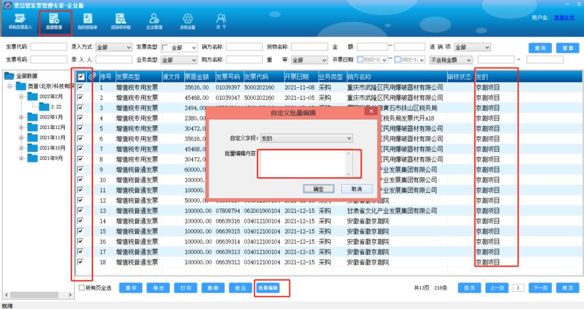
Task: Uncheck the checkbox for row 9
Action: coord(80,169)
